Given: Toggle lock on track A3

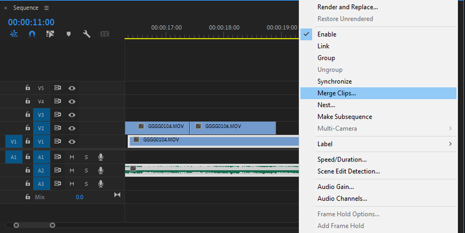Looking at the screenshot, I should (28, 183).
